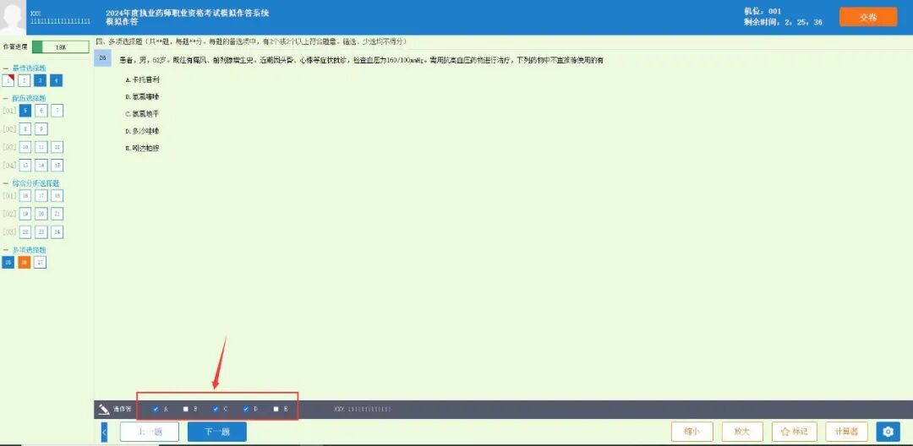913x446 pixels.
Task: Jump to answered question 3
Action: [x=41, y=81]
